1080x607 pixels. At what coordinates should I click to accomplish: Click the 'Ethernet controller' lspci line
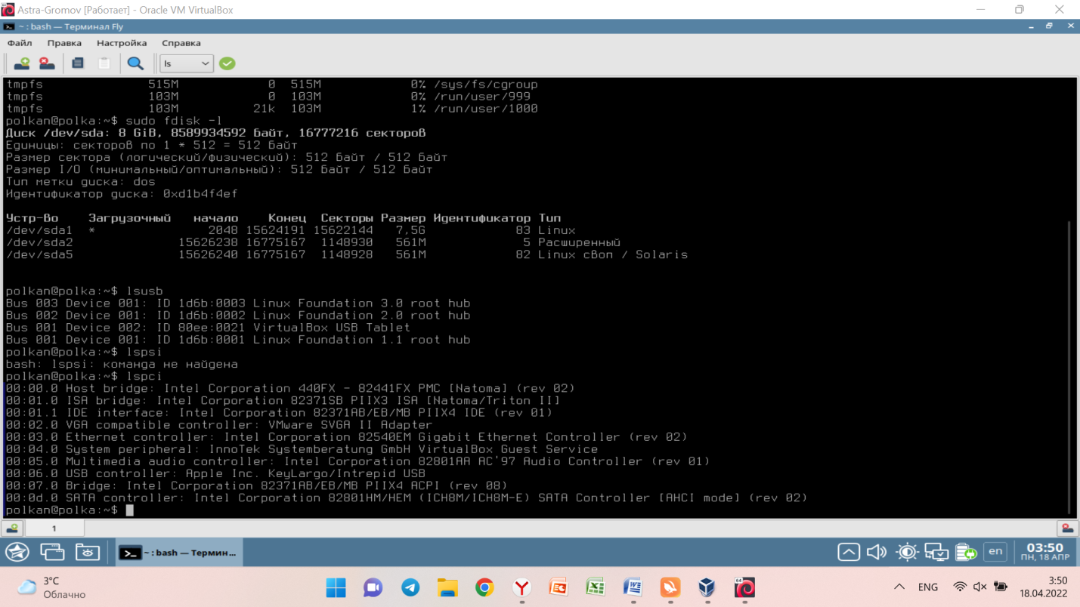tap(346, 437)
